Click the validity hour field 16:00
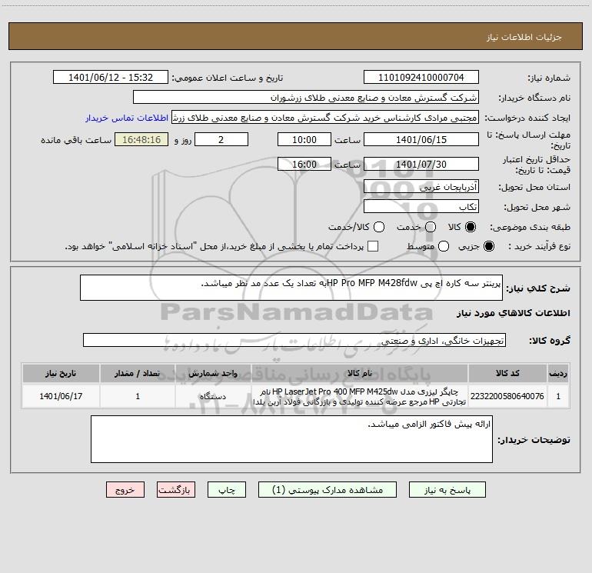This screenshot has width=592, height=573. [304, 164]
